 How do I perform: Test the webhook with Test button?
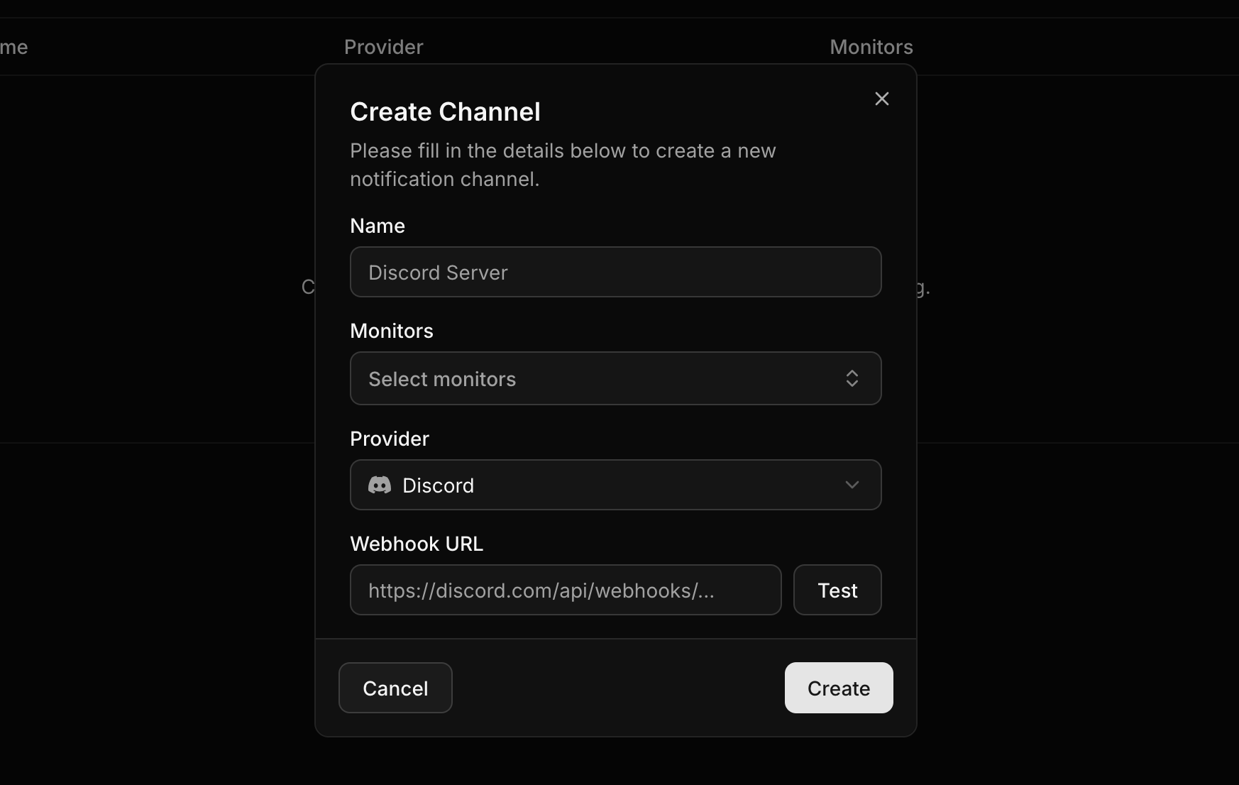pyautogui.click(x=837, y=590)
